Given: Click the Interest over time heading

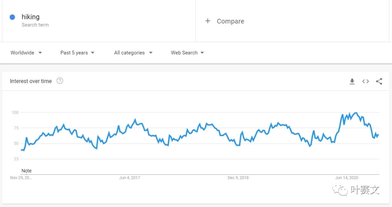Looking at the screenshot, I should click(x=31, y=81).
